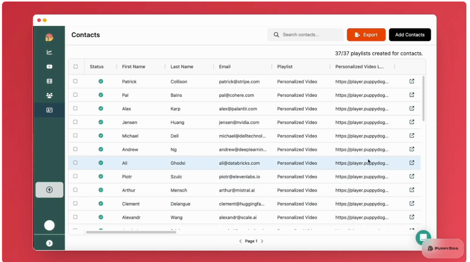Sort by the Email column header

pos(225,67)
